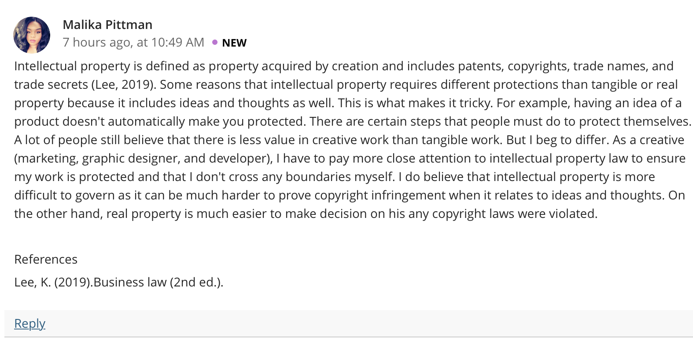Click the NEW badge label
Image resolution: width=693 pixels, height=355 pixels.
234,43
